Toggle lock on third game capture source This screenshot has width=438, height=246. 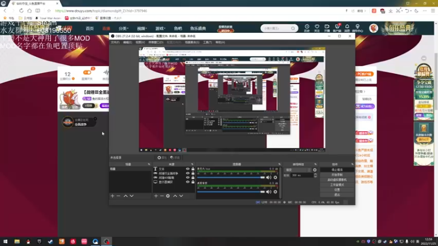[193, 177]
